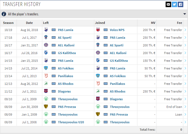The image size is (188, 134).
Task: Click Free Transfer fee for Jul 1, 2011
Action: 173,91
